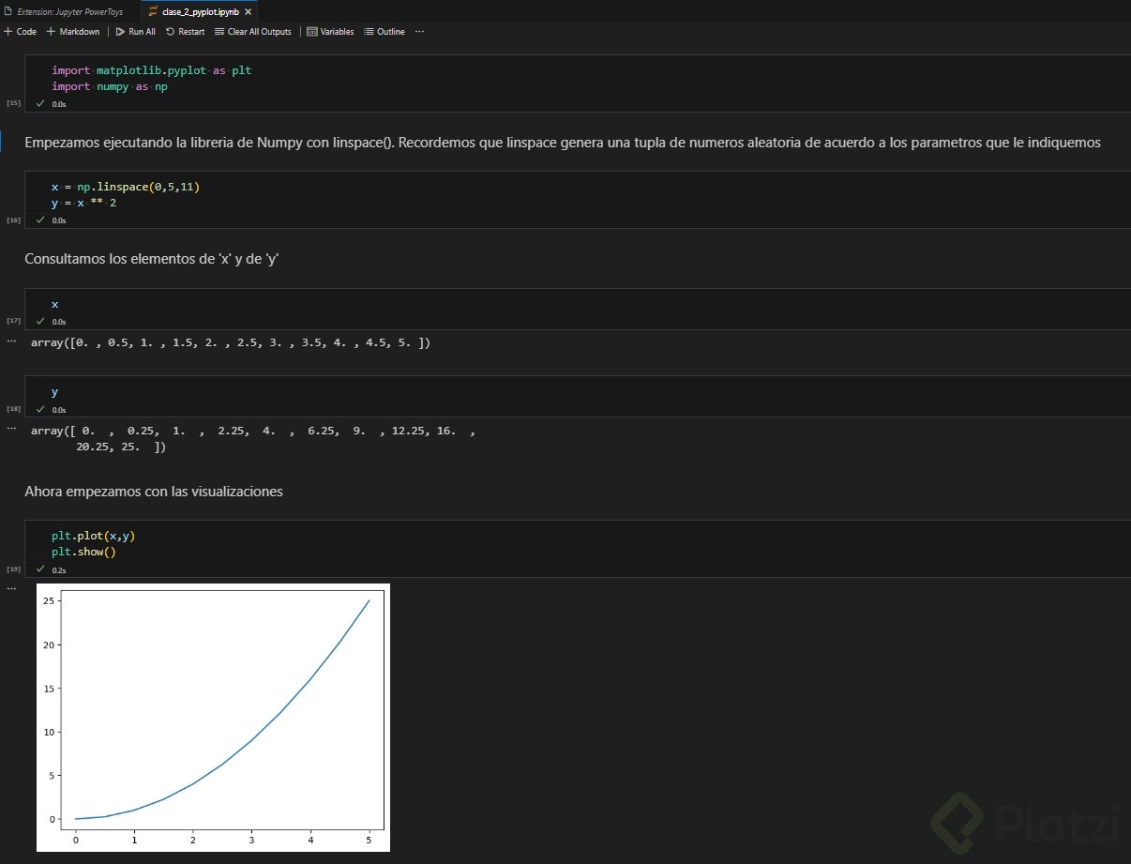
Task: Close the clase_2_pyplot.ipynb tab
Action: (248, 12)
